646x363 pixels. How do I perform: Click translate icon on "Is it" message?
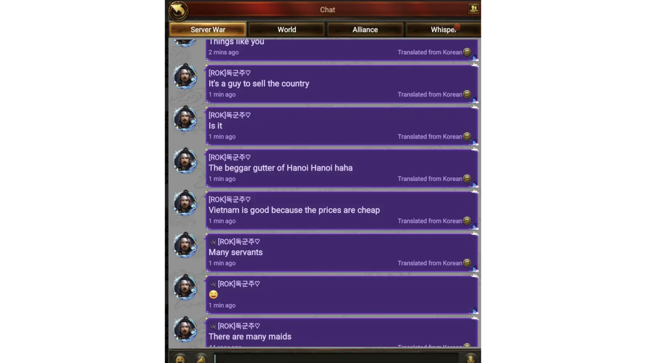(467, 136)
